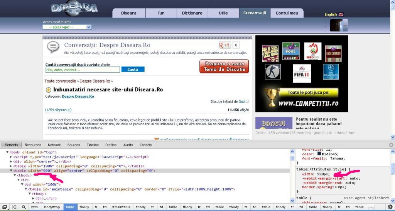Click the conversation search input field

coord(83,70)
